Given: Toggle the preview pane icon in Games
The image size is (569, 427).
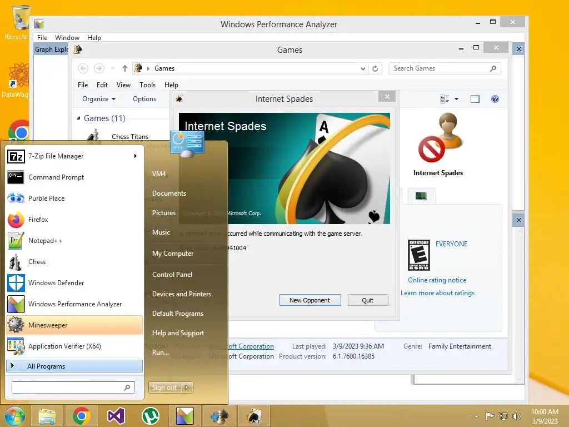Looking at the screenshot, I should 475,99.
